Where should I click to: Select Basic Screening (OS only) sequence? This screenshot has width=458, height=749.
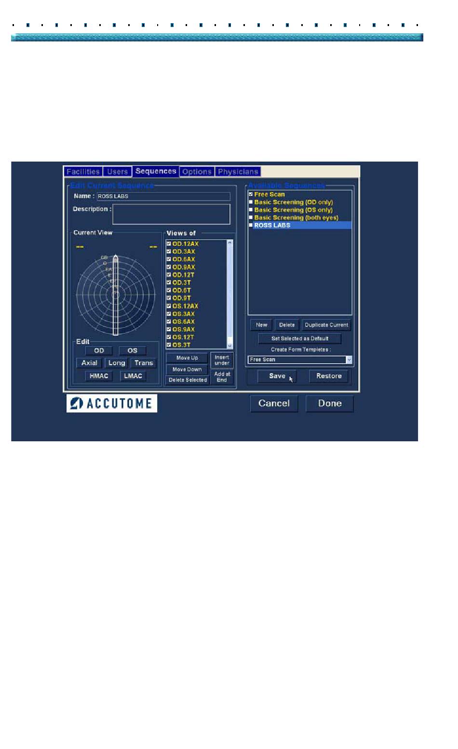click(294, 210)
